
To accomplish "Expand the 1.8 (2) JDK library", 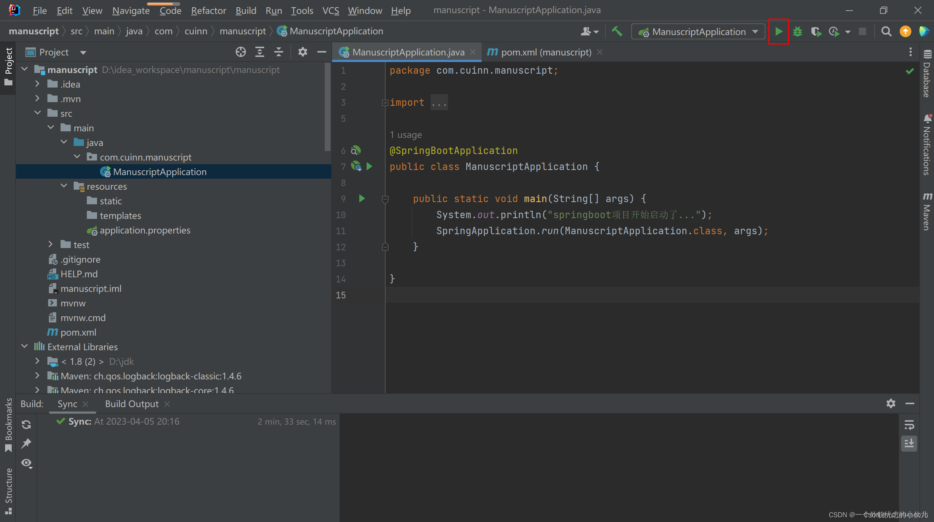I will point(37,361).
